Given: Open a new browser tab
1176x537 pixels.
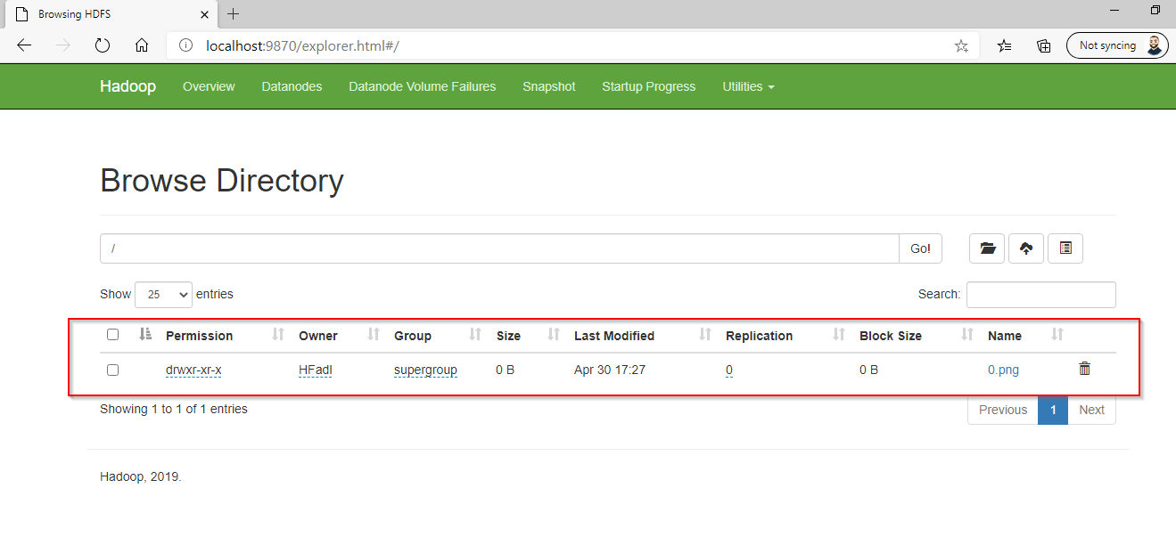Looking at the screenshot, I should pos(234,14).
